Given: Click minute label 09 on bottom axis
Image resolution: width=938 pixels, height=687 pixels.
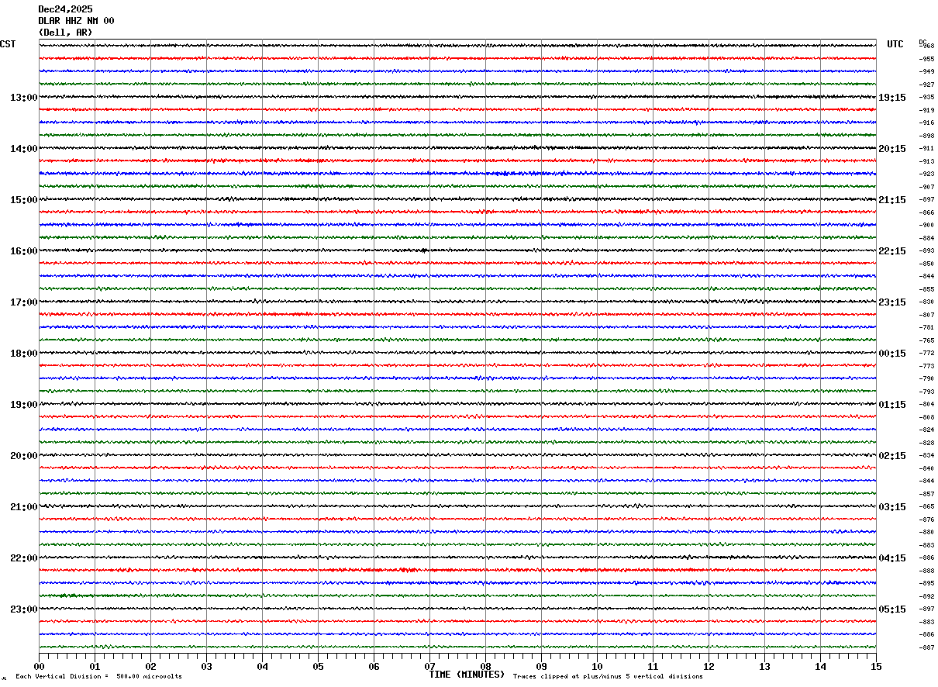Looking at the screenshot, I should [541, 667].
